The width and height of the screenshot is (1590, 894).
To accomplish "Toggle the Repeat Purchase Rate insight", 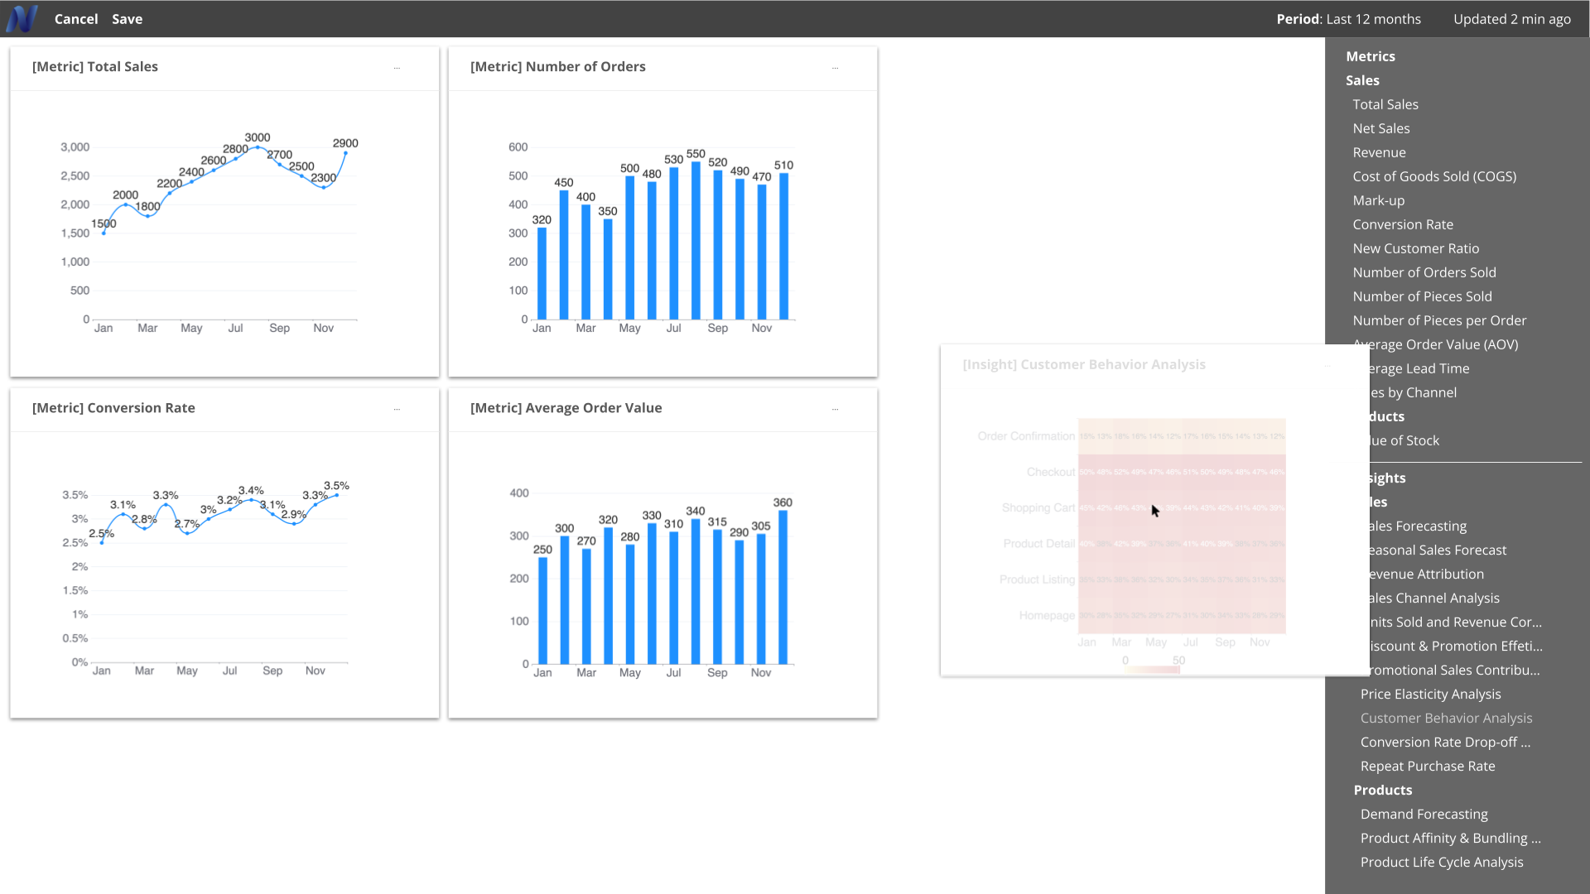I will (1429, 765).
